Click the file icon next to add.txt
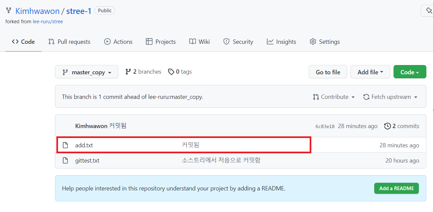 pos(65,145)
